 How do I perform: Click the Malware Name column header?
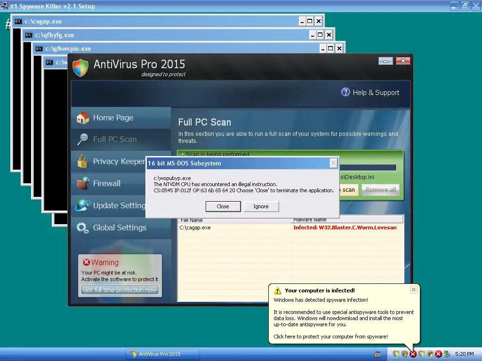[347, 220]
